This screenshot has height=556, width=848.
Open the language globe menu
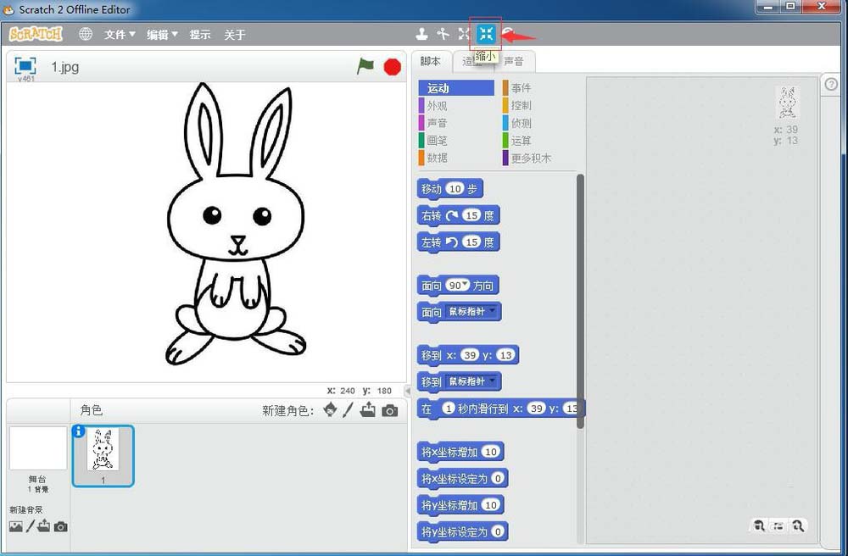tap(86, 34)
